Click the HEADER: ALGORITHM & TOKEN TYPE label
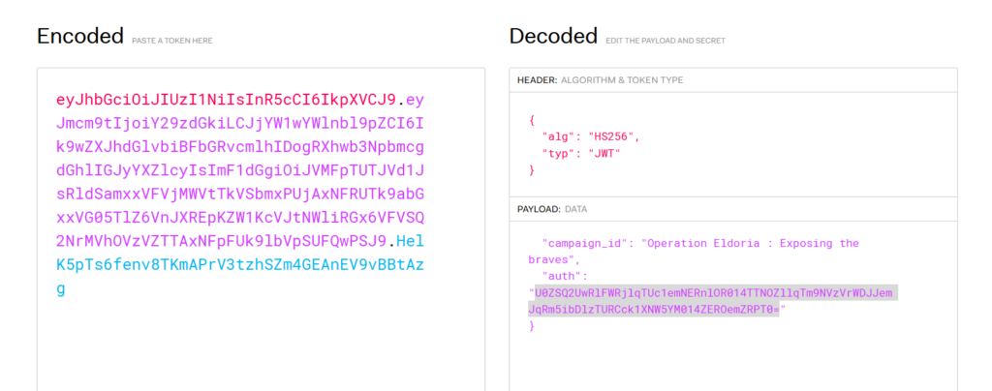This screenshot has height=391, width=992. pyautogui.click(x=600, y=80)
